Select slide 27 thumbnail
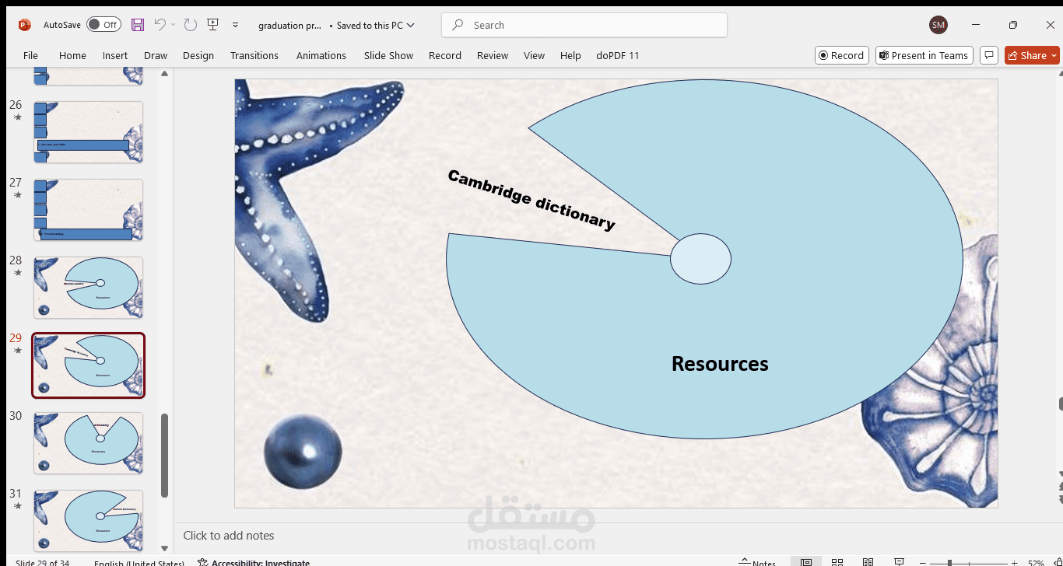Screen dimensions: 1063x566 88,210
